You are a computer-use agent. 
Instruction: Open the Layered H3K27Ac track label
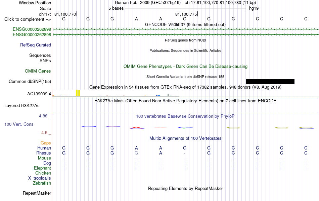pyautogui.click(x=22, y=106)
